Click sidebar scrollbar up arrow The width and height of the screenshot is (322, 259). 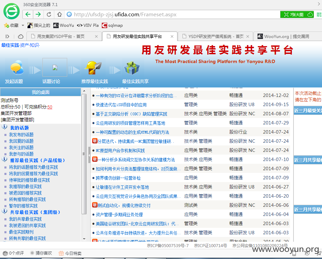pyautogui.click(x=84, y=91)
